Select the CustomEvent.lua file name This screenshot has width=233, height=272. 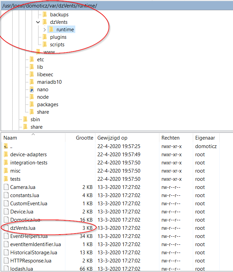tap(29, 204)
